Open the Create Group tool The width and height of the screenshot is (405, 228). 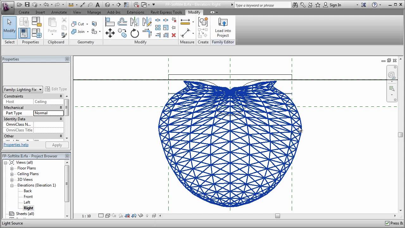pyautogui.click(x=203, y=22)
